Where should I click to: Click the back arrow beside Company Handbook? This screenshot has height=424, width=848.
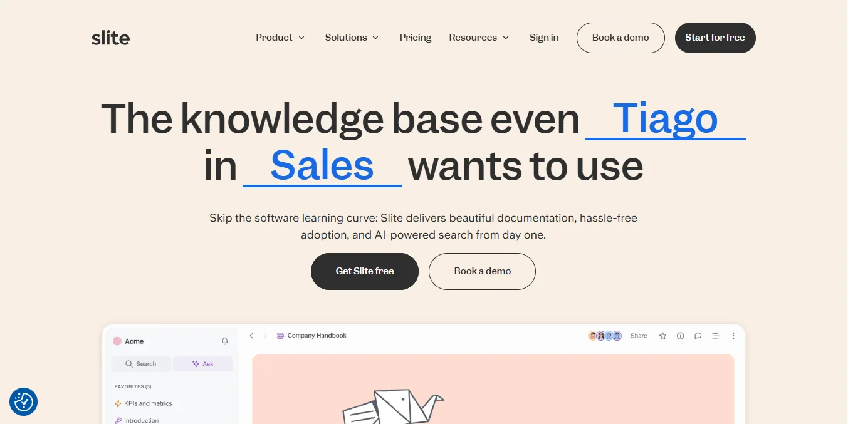coord(251,336)
